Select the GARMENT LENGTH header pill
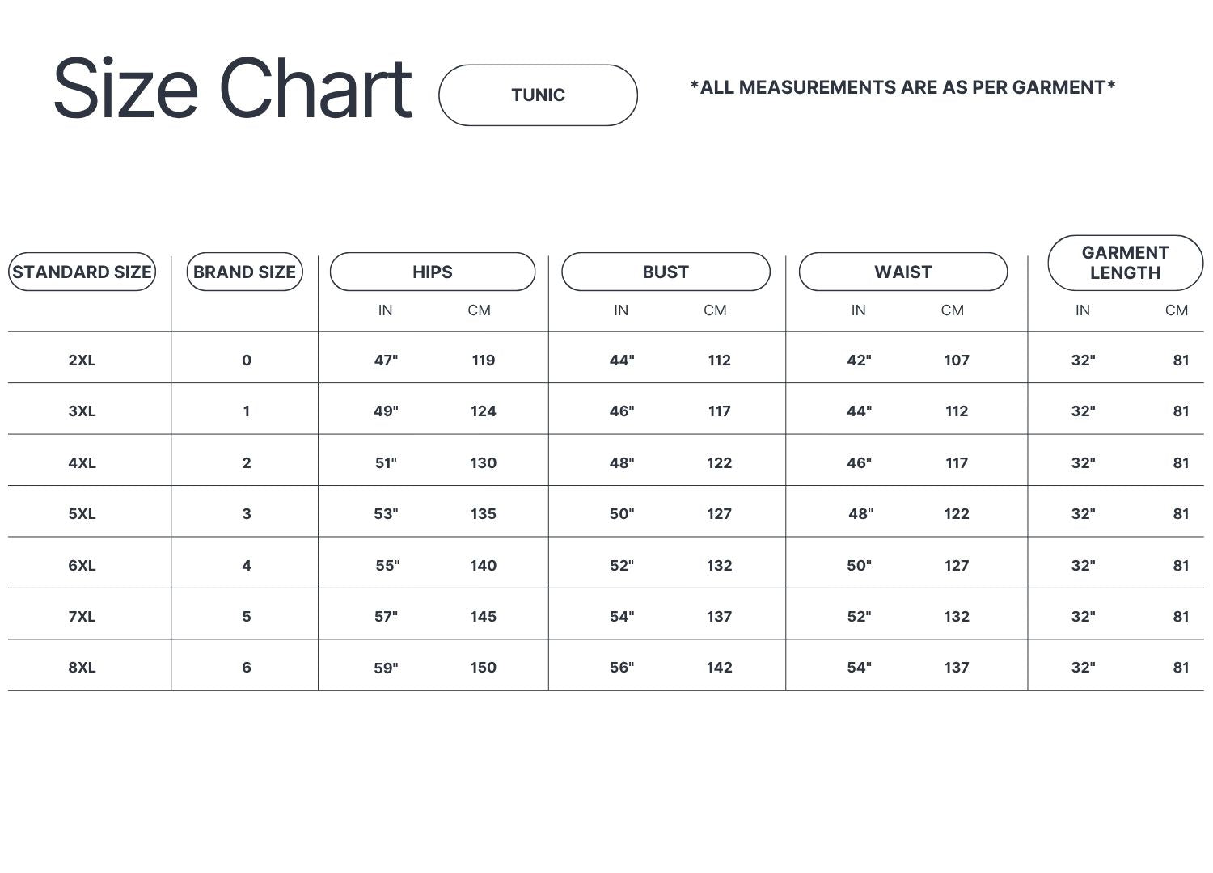Screen dimensions: 1213x873 [1125, 263]
